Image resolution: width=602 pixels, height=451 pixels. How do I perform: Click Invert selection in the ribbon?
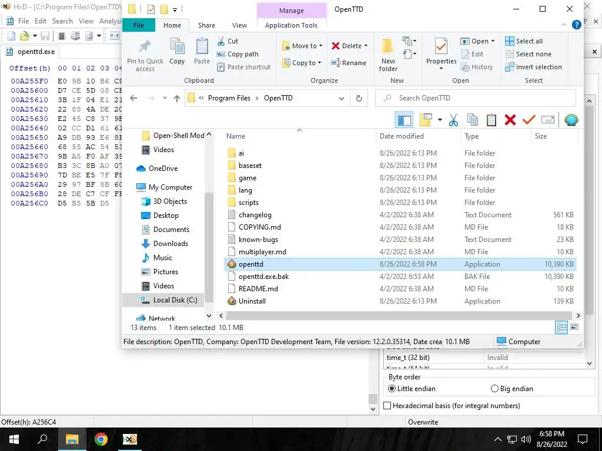(533, 67)
